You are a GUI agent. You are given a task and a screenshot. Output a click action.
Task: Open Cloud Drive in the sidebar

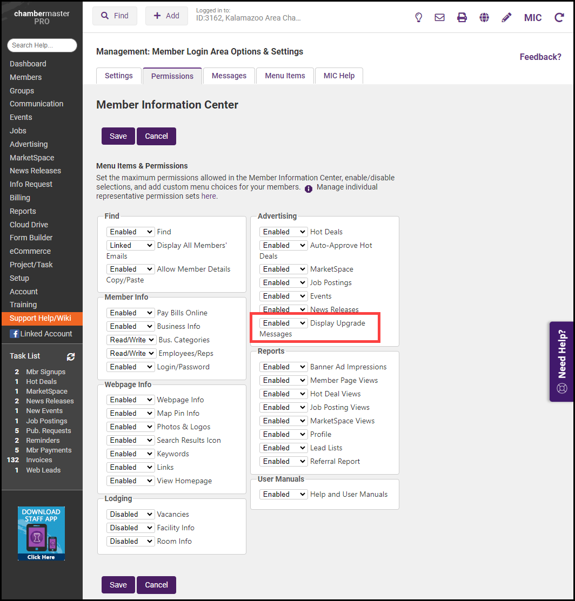point(29,225)
